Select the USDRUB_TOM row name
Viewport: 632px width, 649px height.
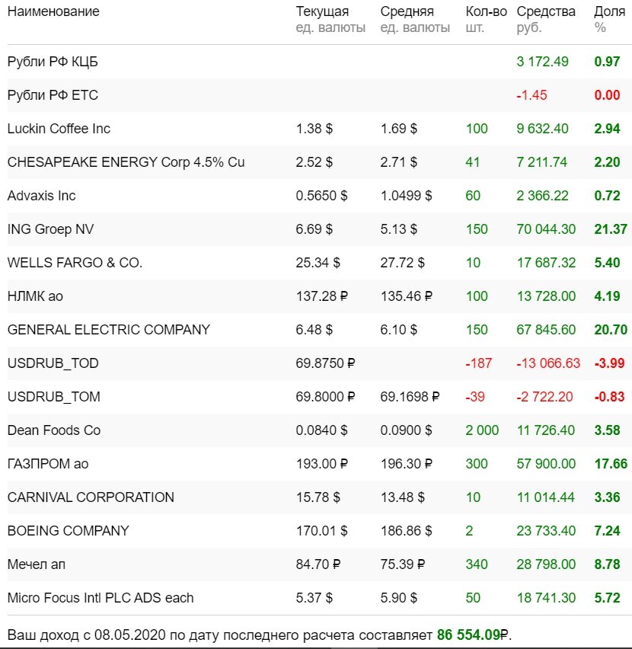pos(54,397)
